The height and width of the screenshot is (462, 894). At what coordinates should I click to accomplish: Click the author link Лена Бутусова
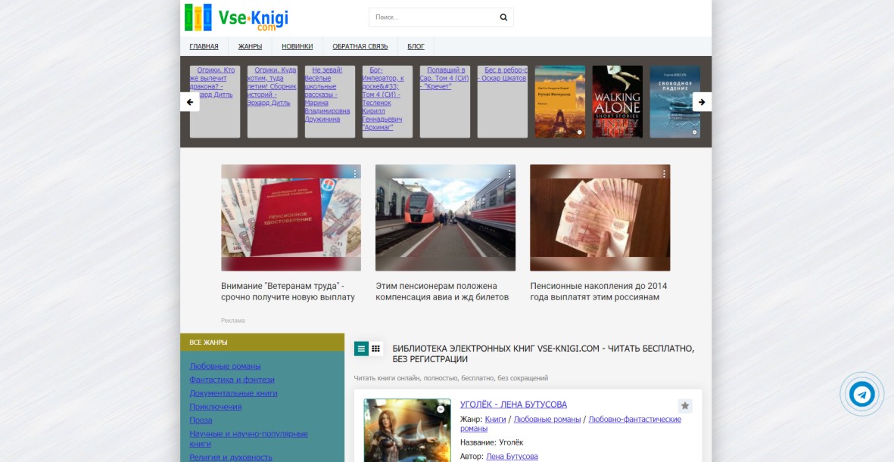coord(512,457)
